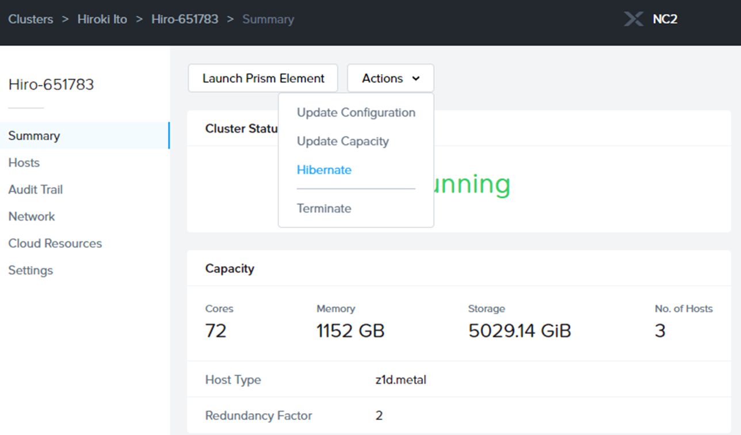Click Launch Prism Element button
Screen dimensions: 741x435
263,78
